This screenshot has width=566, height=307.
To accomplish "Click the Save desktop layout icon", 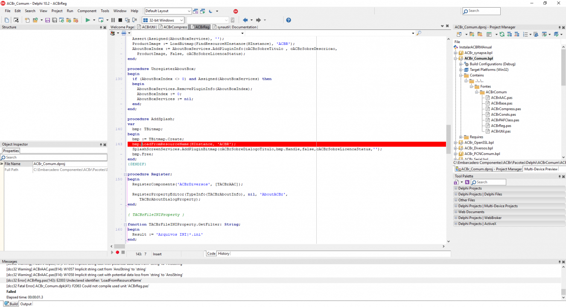I will click(195, 11).
